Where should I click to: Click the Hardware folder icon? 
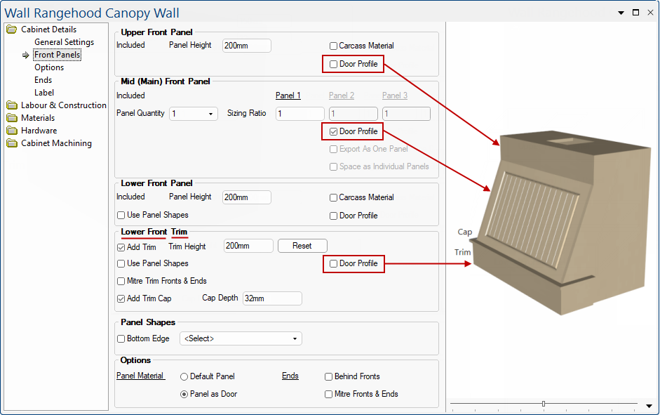coord(11,131)
